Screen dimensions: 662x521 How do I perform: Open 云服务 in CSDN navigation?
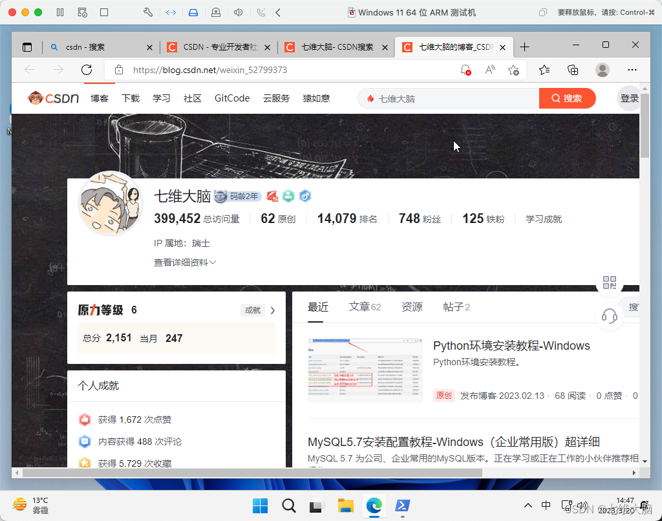pyautogui.click(x=277, y=98)
